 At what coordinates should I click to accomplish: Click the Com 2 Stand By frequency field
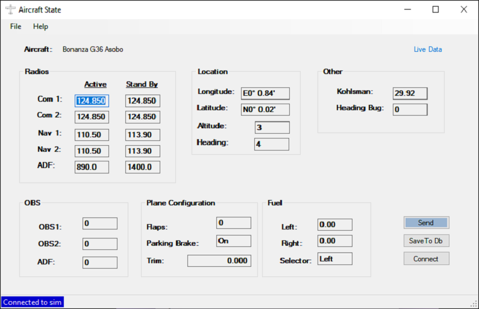pyautogui.click(x=143, y=117)
